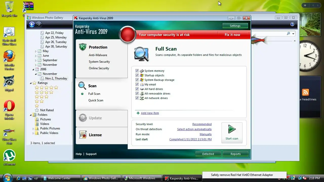Click the Support link in Kaspersky
Image resolution: width=324 pixels, height=182 pixels.
[91, 154]
